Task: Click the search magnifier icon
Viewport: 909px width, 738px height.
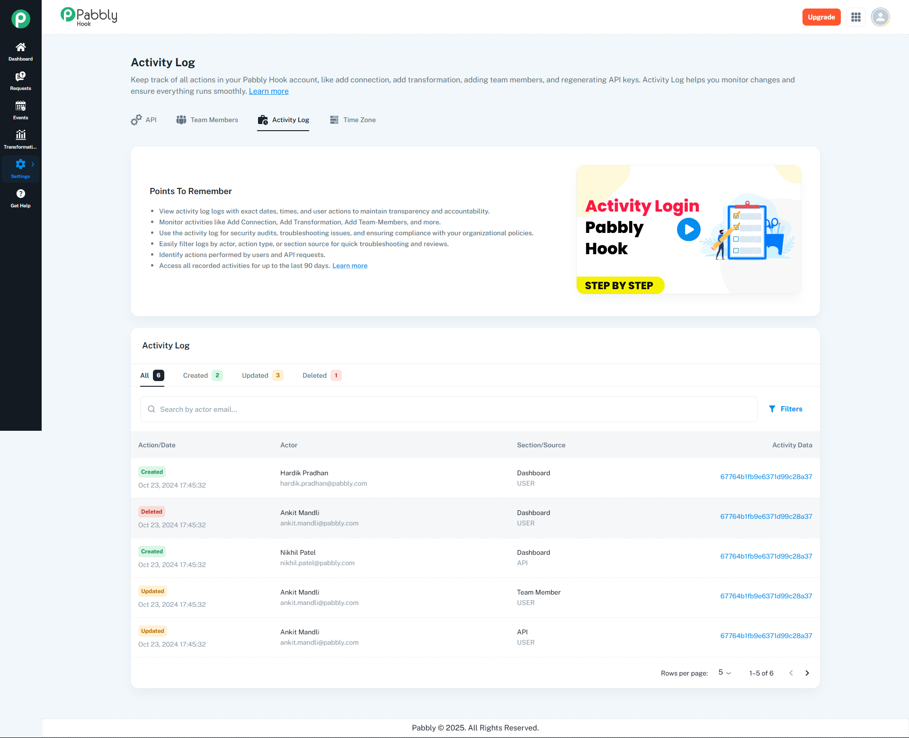Action: tap(151, 409)
